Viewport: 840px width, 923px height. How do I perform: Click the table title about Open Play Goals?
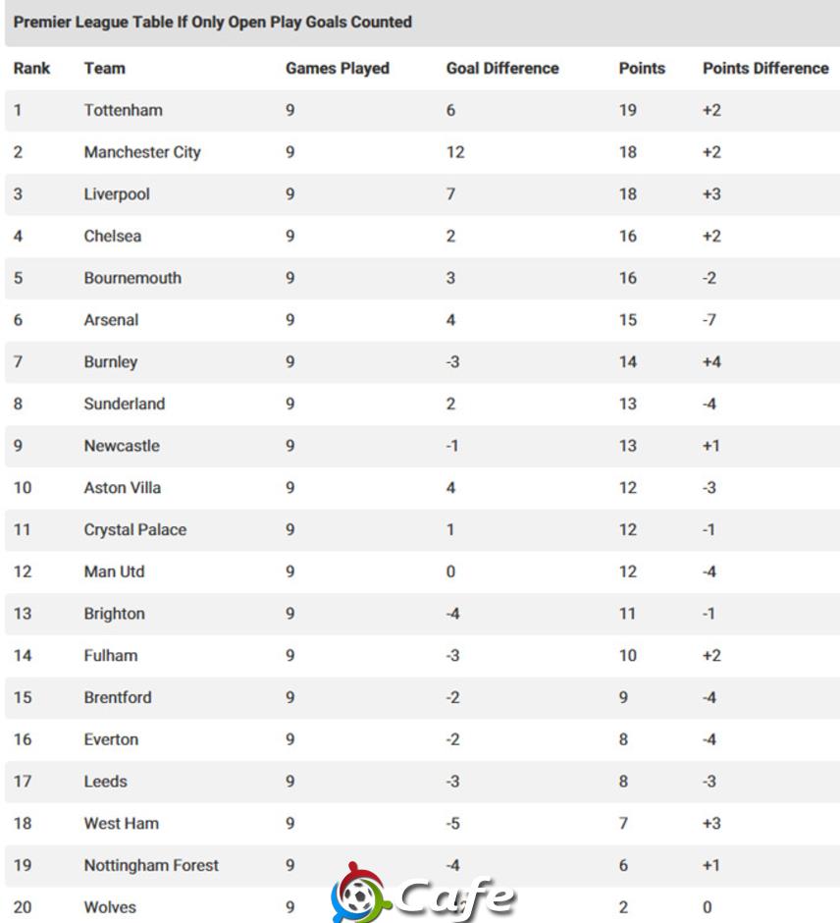pyautogui.click(x=213, y=23)
